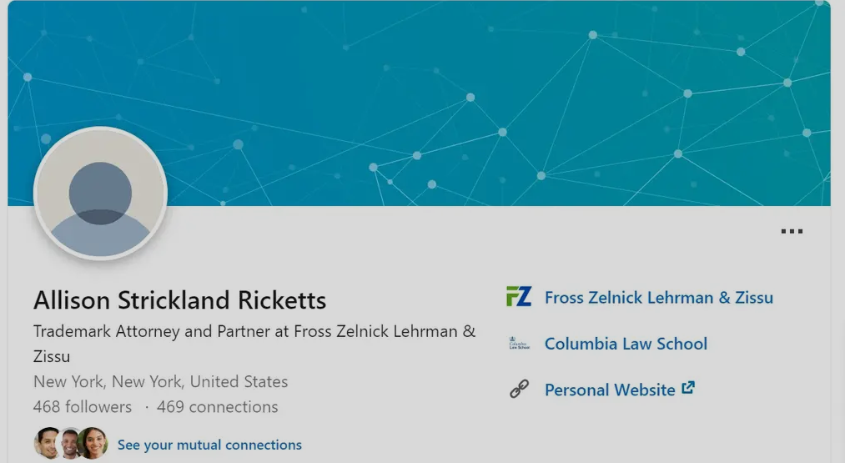
Task: Click the Fross Zelnick FZ logo icon
Action: click(519, 297)
